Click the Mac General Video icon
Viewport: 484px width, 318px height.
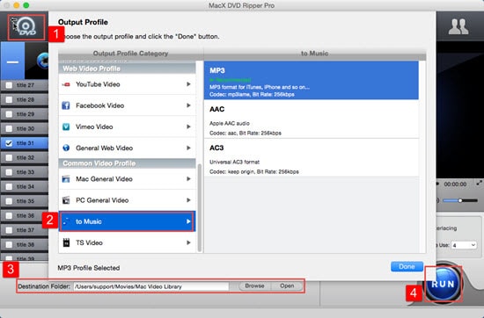click(66, 179)
